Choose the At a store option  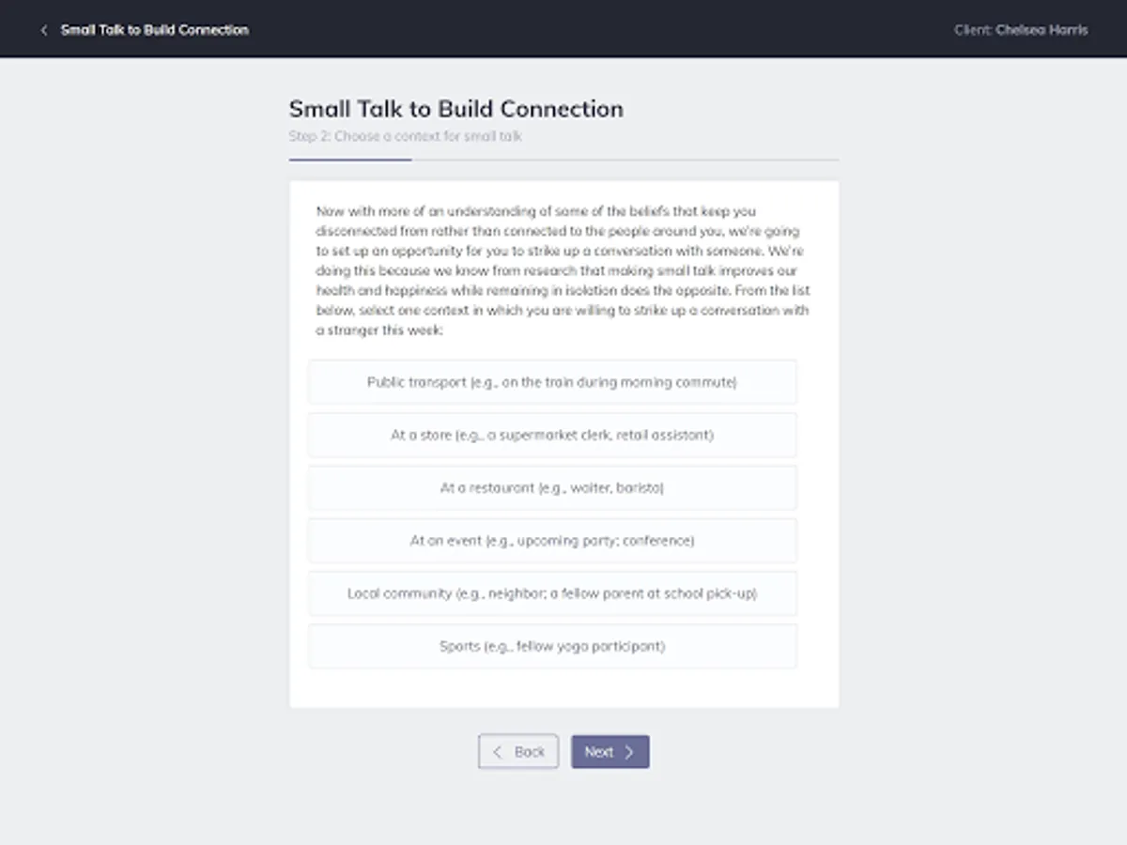click(x=552, y=435)
